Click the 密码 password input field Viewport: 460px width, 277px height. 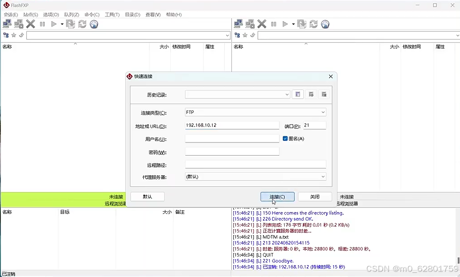(x=232, y=151)
